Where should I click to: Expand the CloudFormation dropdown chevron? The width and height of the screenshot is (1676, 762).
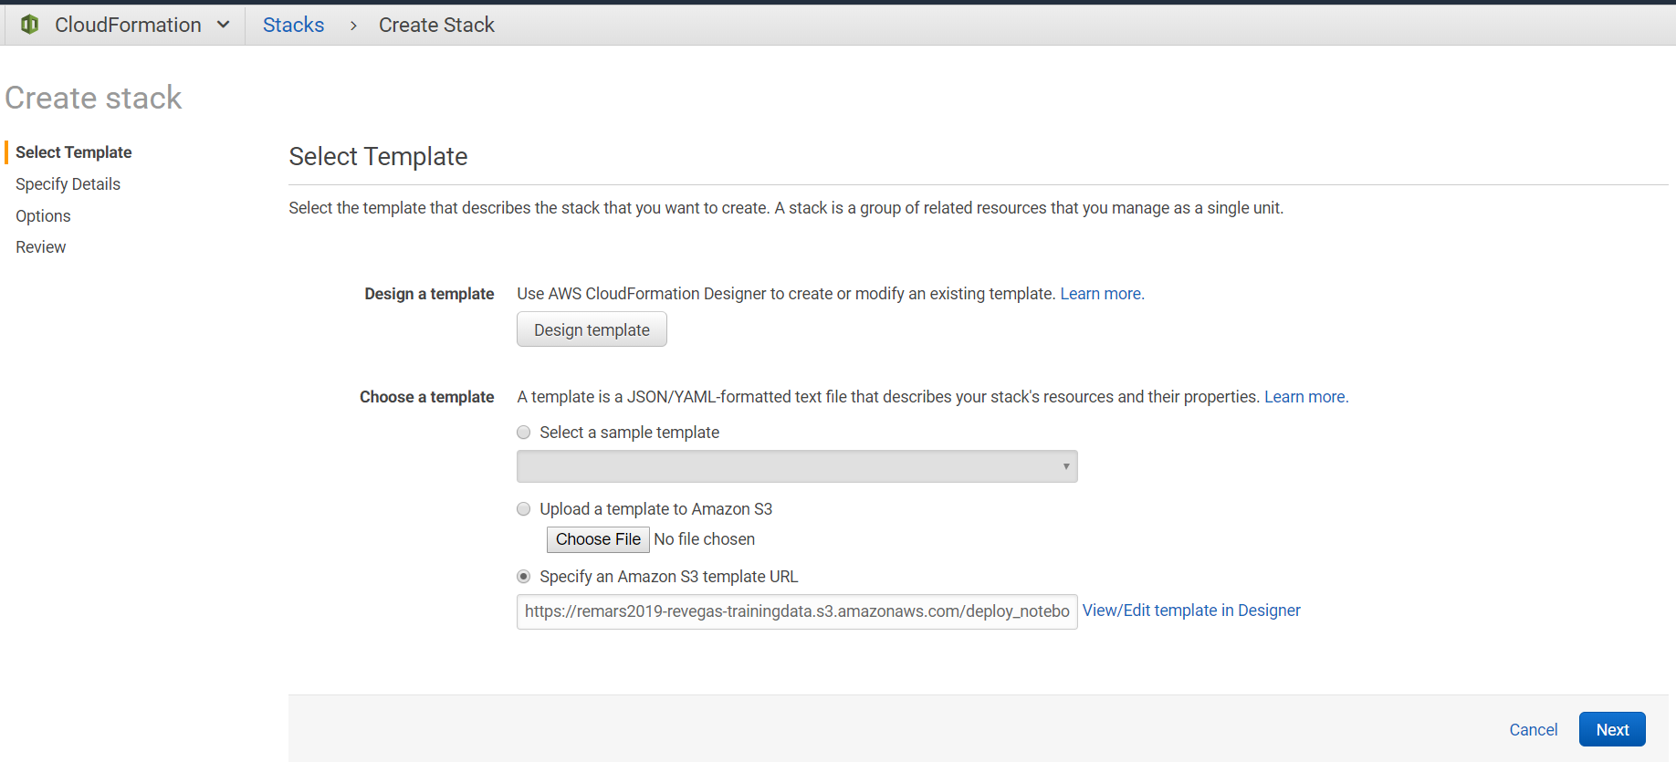click(x=223, y=25)
